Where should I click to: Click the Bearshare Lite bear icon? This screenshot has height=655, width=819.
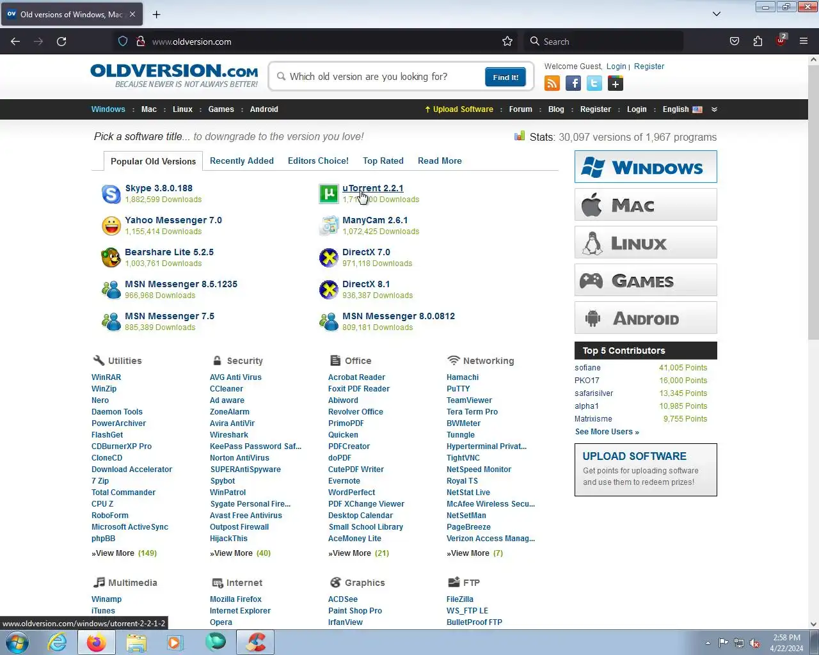pos(111,258)
